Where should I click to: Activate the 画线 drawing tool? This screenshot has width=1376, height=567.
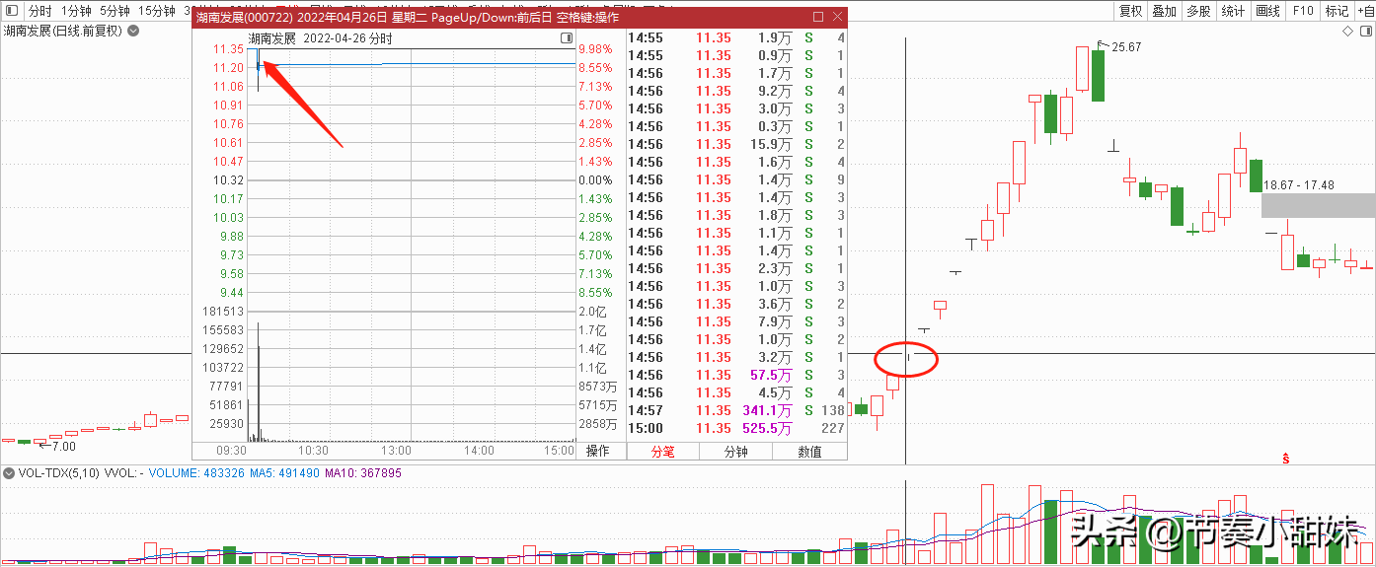[1267, 11]
